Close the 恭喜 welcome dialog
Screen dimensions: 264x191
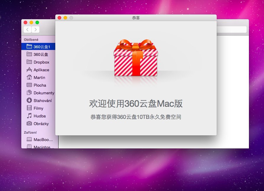(x=59, y=17)
